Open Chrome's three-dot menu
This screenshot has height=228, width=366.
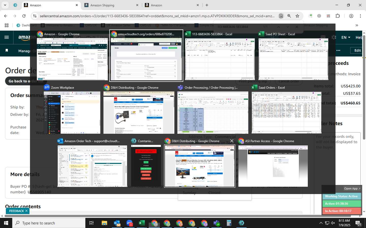point(360,16)
